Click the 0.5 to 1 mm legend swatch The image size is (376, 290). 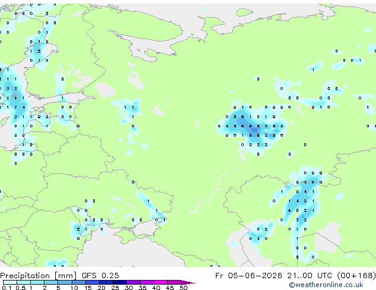coord(24,282)
